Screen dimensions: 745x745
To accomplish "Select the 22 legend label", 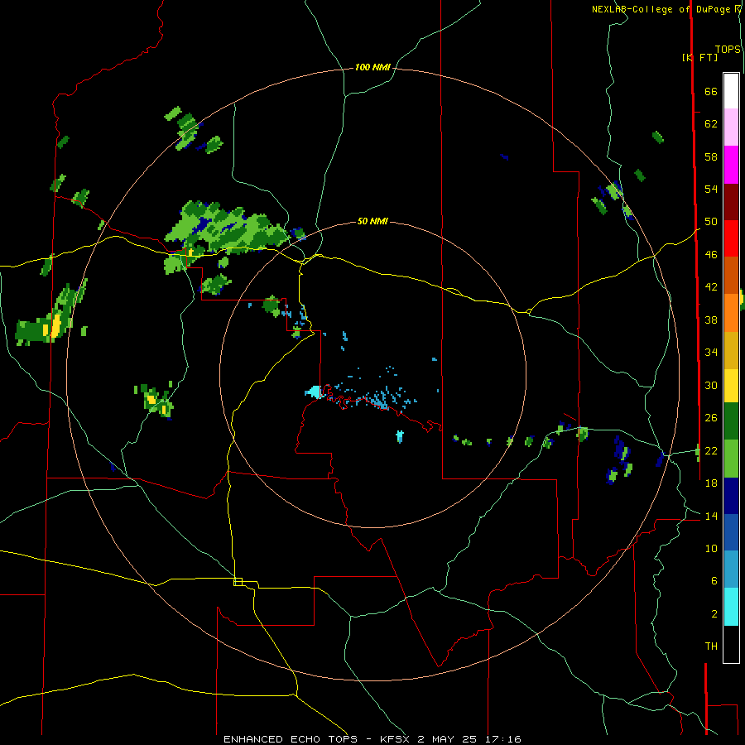I will point(711,450).
